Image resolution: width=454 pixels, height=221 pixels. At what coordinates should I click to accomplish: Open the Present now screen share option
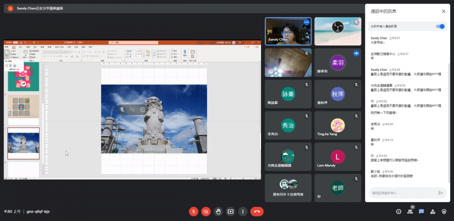[230, 211]
